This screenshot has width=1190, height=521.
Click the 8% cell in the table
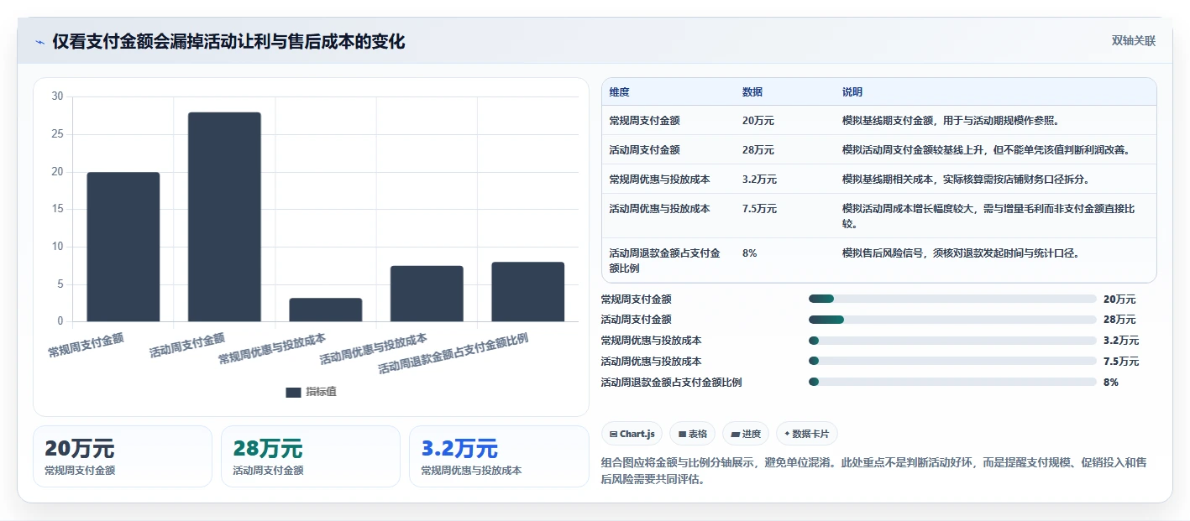point(750,253)
